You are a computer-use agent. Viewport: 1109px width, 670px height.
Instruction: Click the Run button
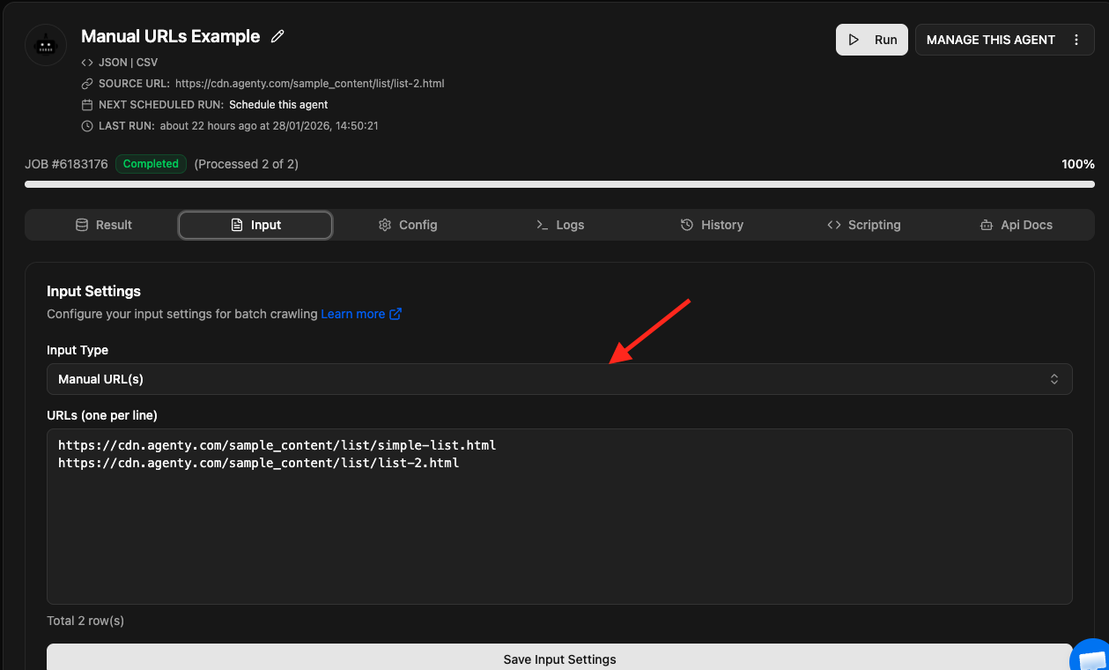pos(871,40)
